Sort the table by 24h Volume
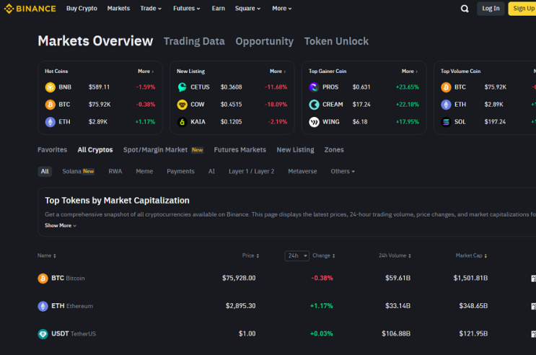 (395, 256)
